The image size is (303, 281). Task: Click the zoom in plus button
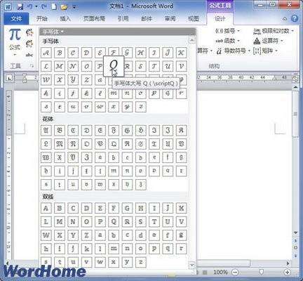tap(288, 272)
